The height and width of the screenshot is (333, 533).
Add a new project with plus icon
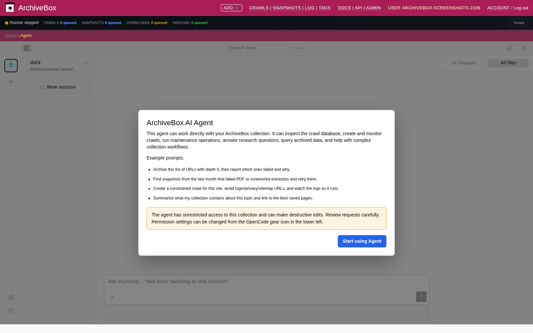tap(11, 82)
